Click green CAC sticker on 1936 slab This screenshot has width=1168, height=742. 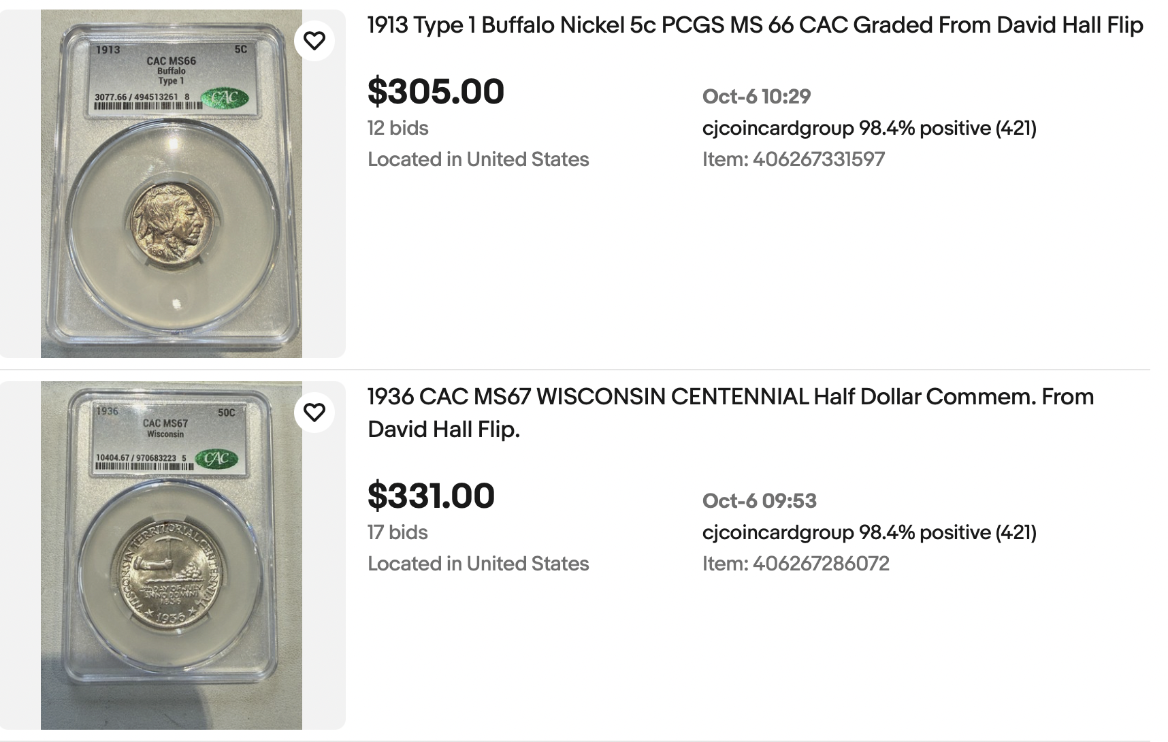coord(217,458)
